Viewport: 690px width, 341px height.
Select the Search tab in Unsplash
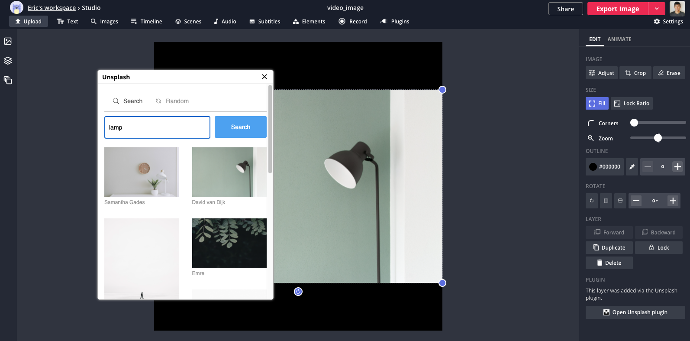(x=128, y=101)
